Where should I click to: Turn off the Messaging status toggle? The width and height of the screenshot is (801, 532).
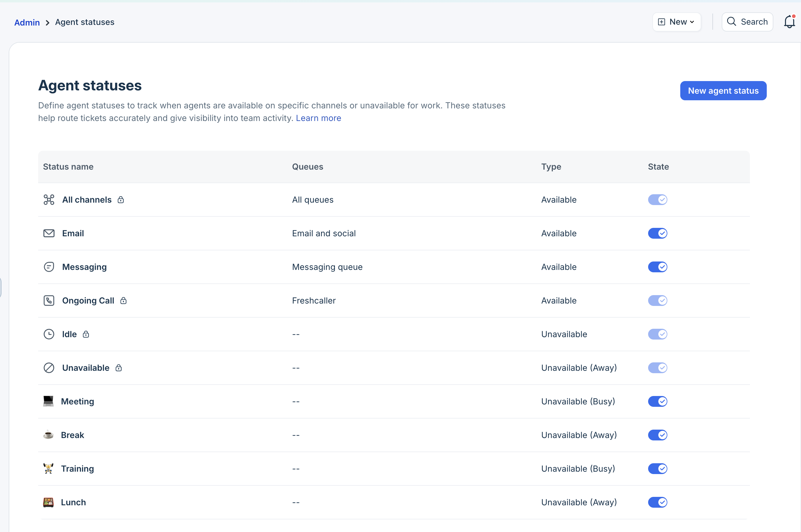click(x=657, y=267)
